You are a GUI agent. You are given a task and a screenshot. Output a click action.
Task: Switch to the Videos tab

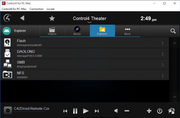(x=52, y=31)
